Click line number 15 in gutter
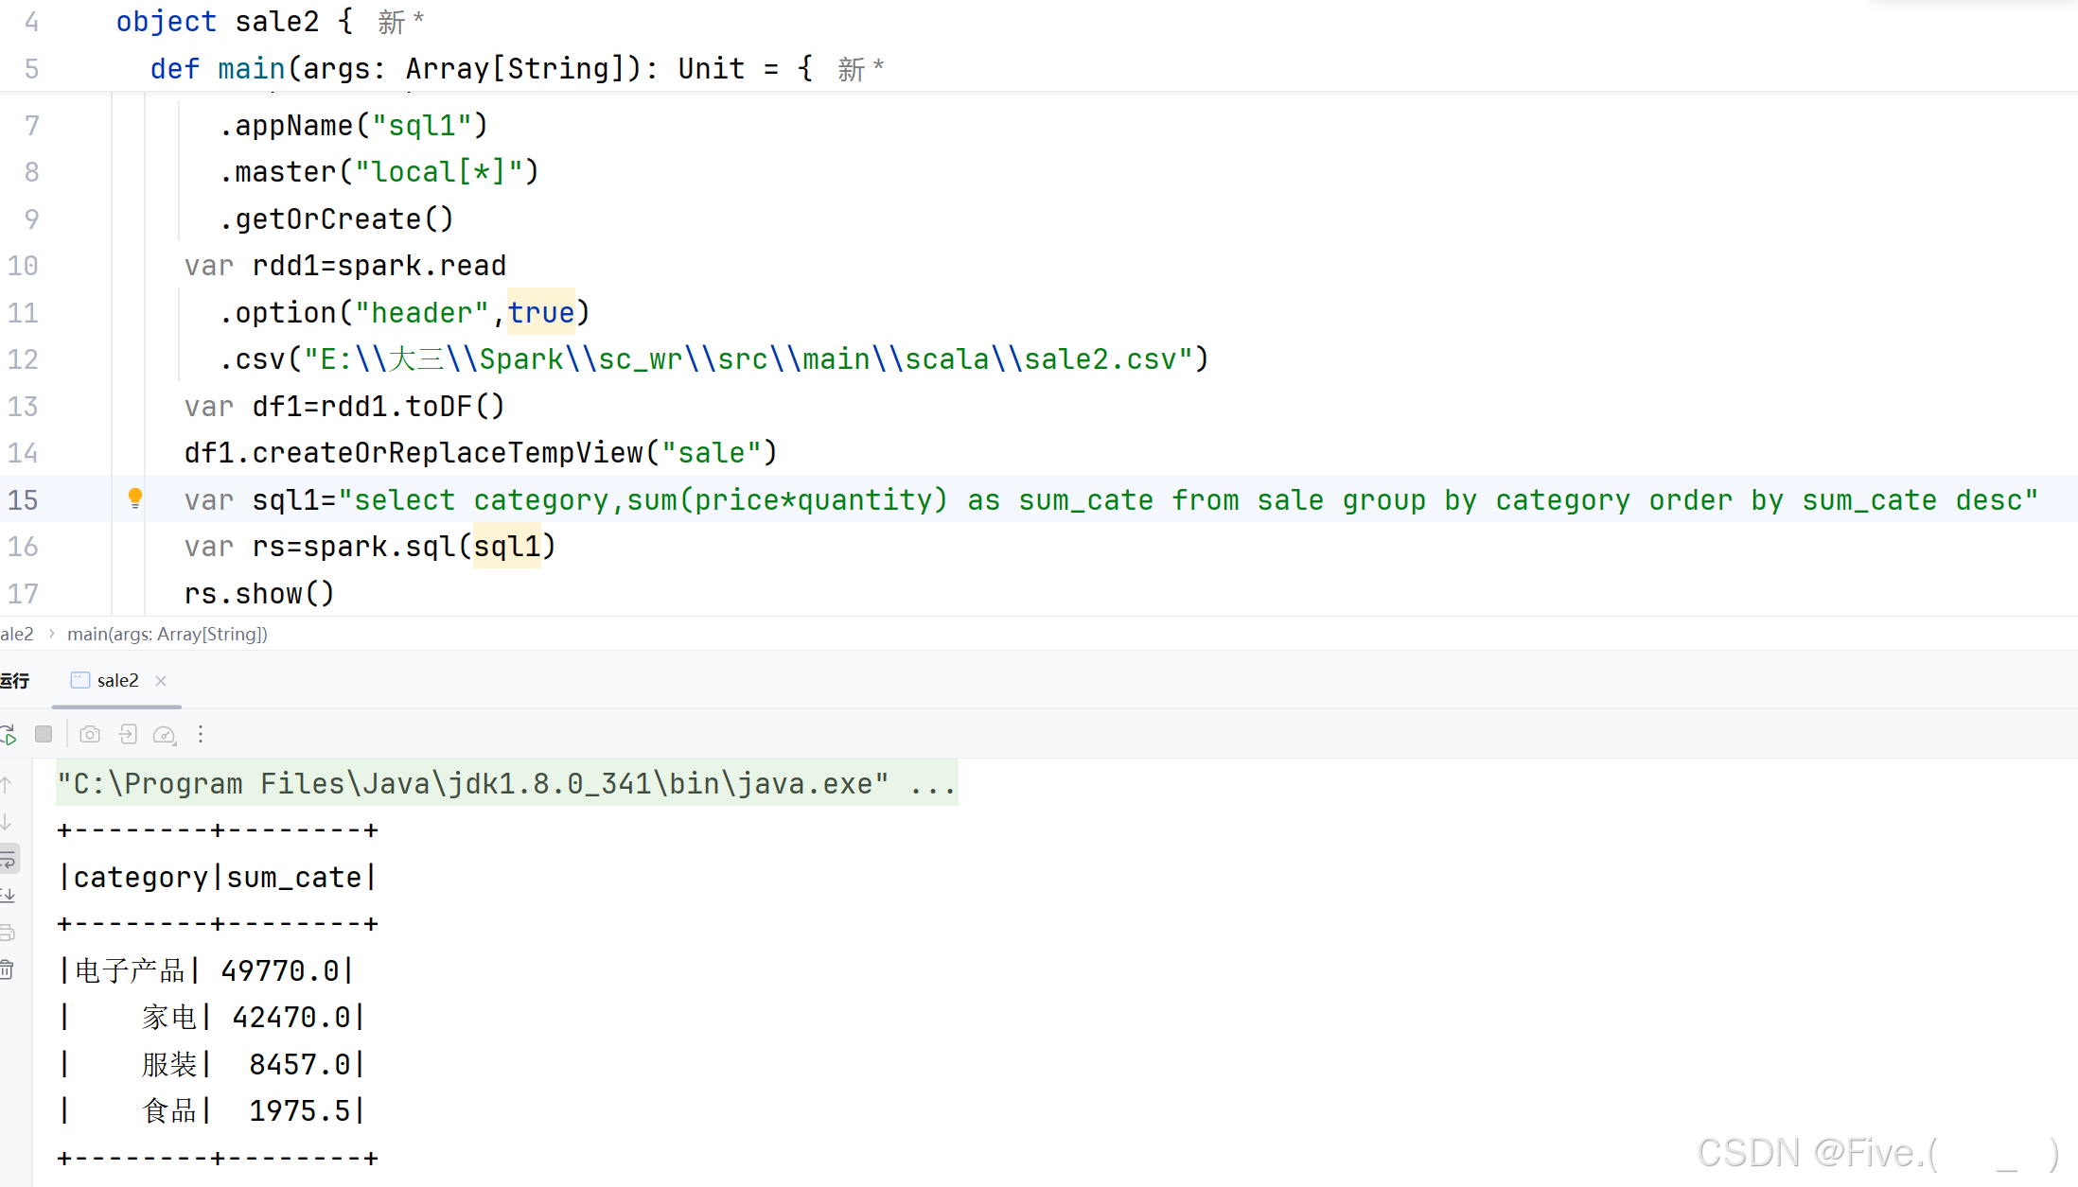This screenshot has width=2078, height=1187. point(24,500)
